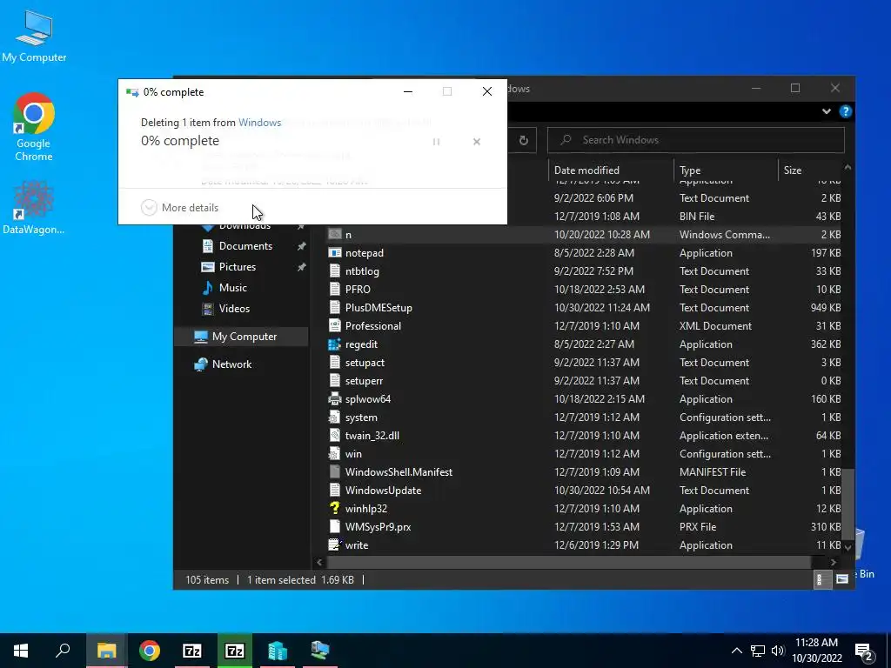Click the Videos icon in the sidebar
Screen dimensions: 891x668
click(209, 309)
